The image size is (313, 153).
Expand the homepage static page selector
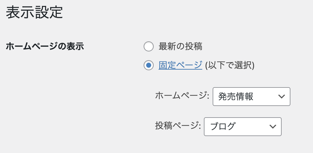click(251, 97)
